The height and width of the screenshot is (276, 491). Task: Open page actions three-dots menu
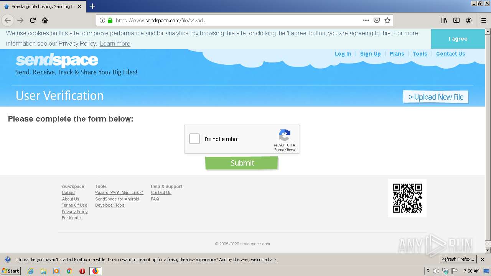pyautogui.click(x=366, y=20)
